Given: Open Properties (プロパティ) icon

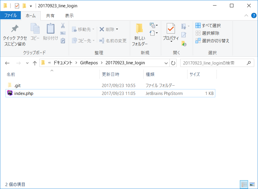Looking at the screenshot, I should coord(171,29).
